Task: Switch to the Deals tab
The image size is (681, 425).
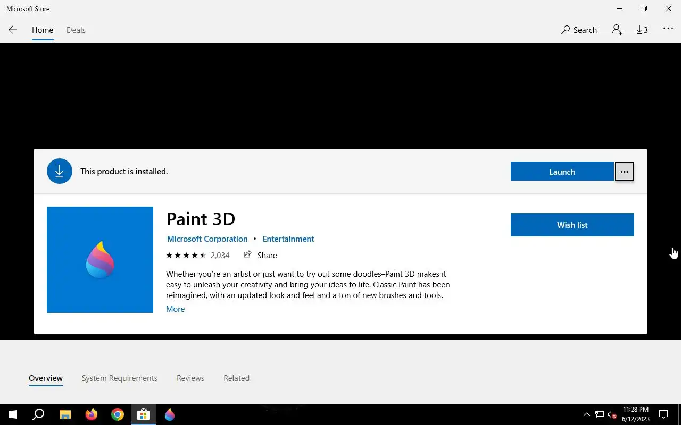Action: pos(76,30)
